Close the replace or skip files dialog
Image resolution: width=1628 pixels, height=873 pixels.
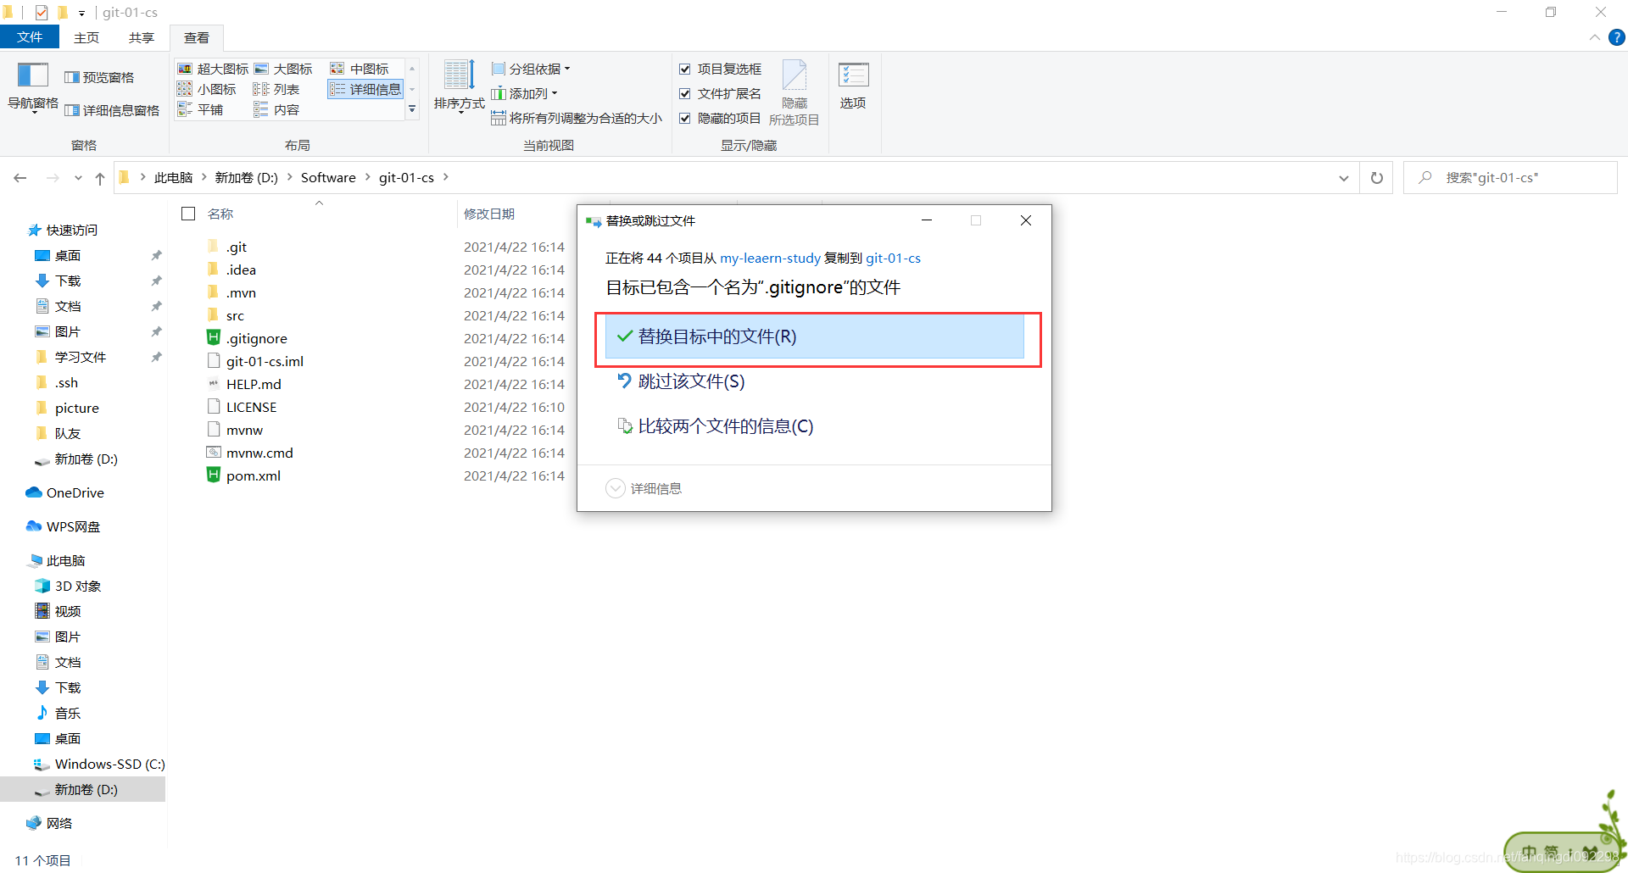[x=1026, y=220]
